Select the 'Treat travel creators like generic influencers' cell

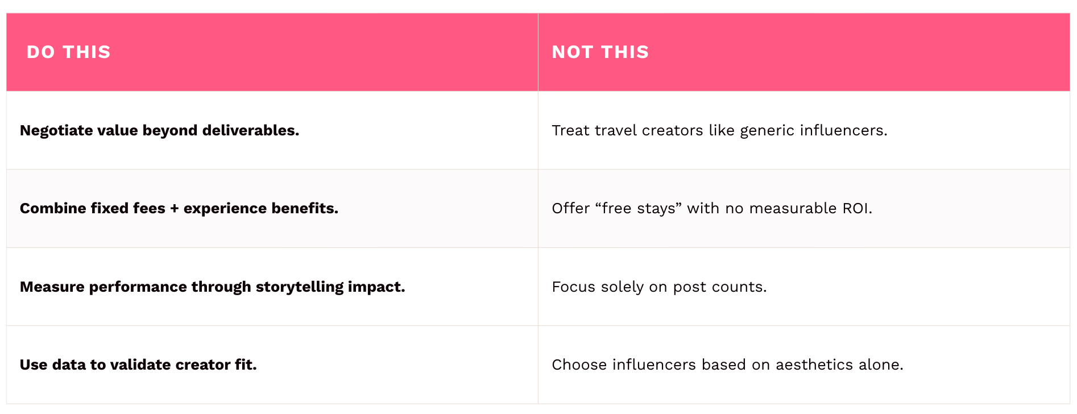719,131
